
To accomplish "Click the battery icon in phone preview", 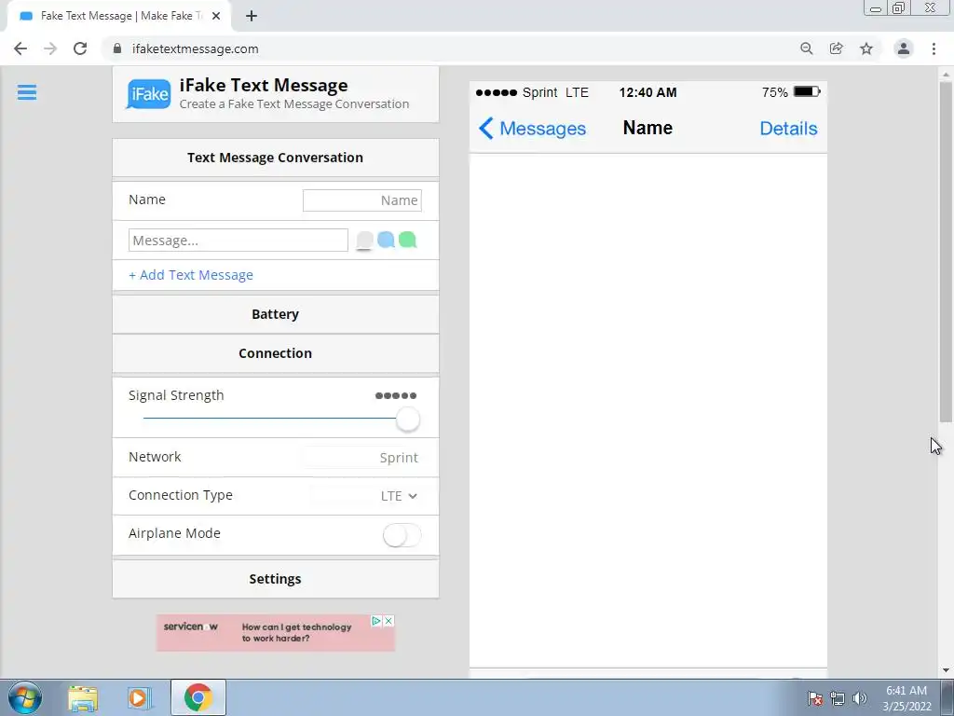I will [807, 92].
